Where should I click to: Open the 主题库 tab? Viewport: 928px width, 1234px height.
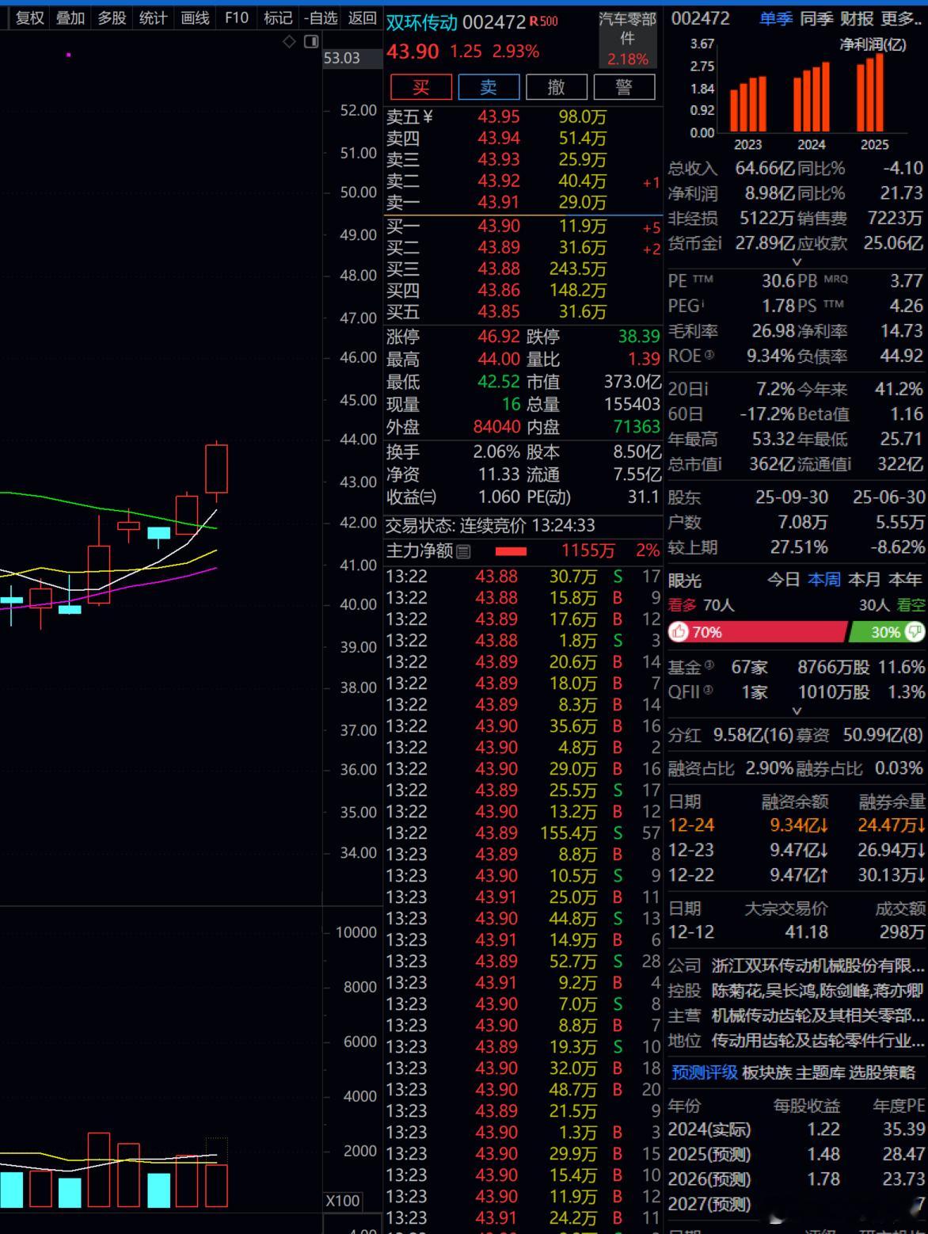[x=820, y=1072]
